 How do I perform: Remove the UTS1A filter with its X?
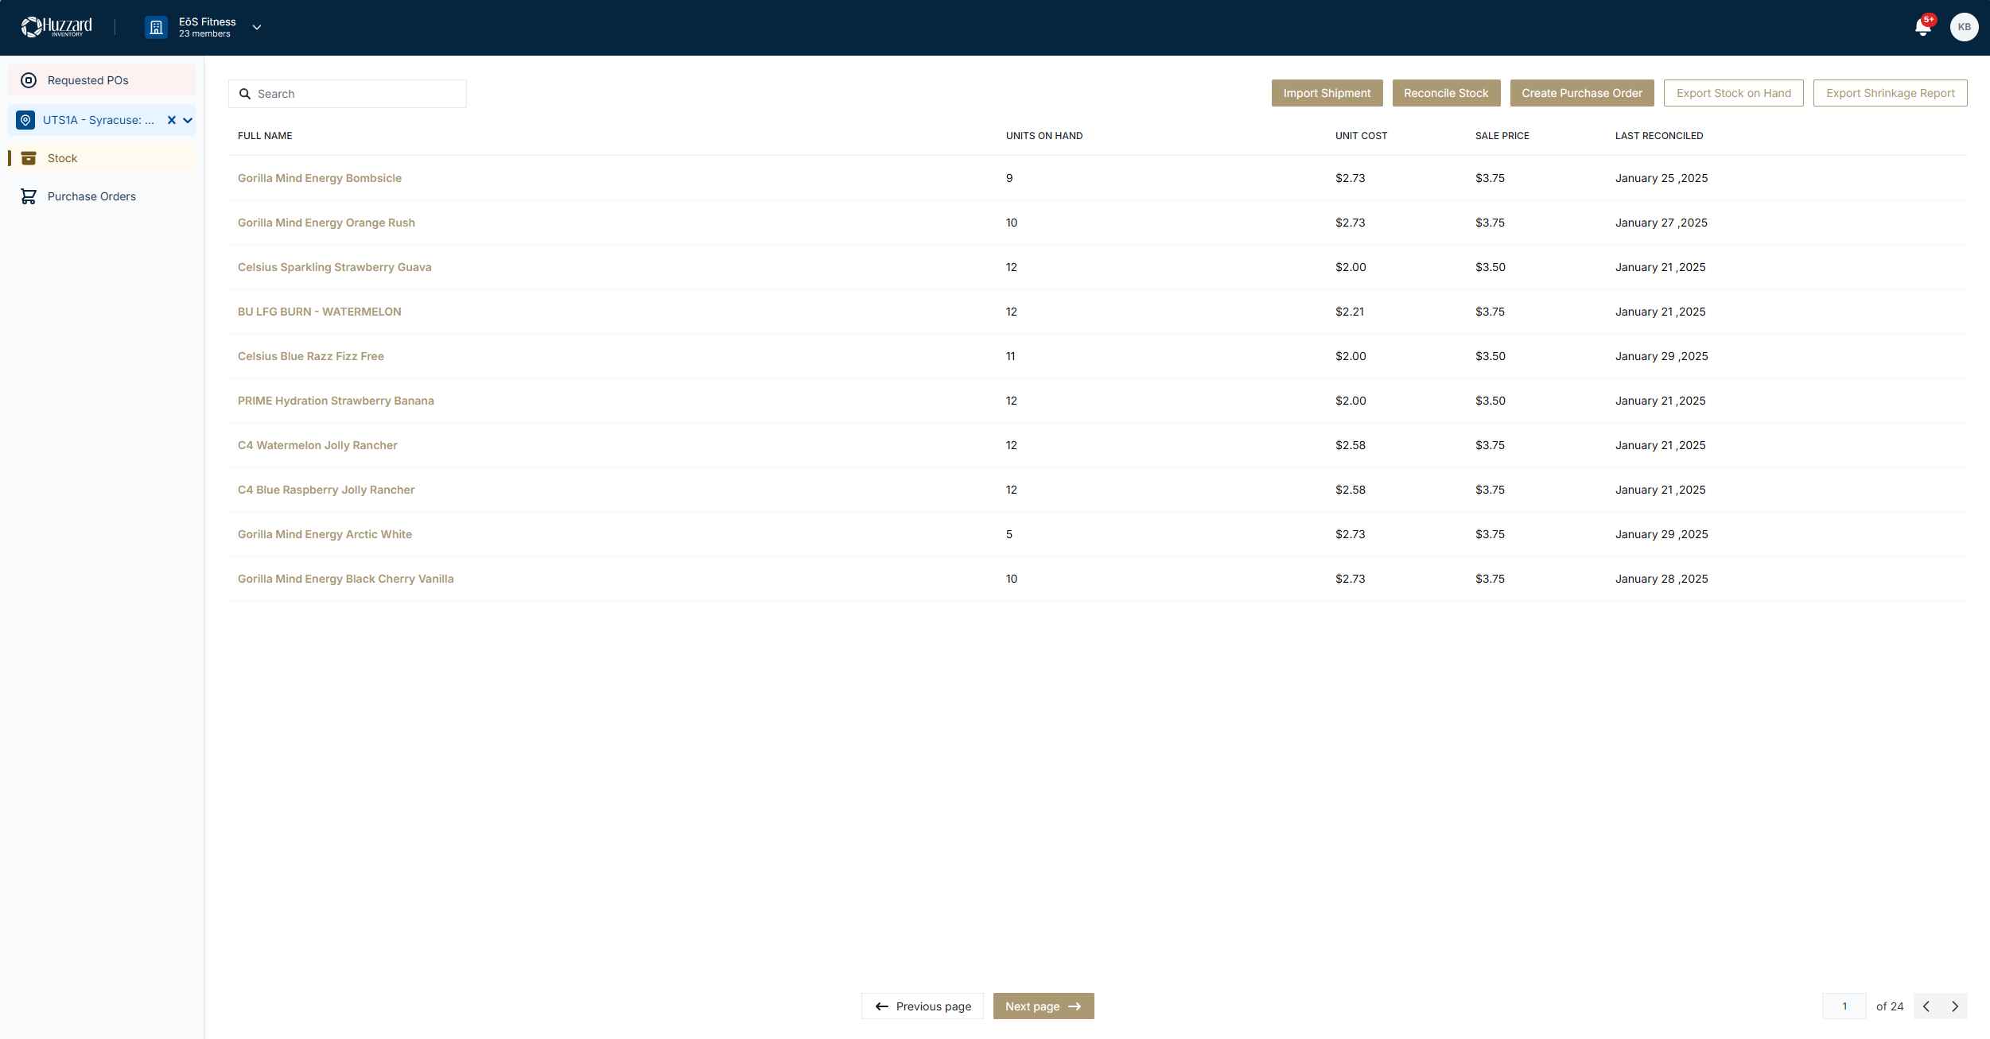pos(171,120)
